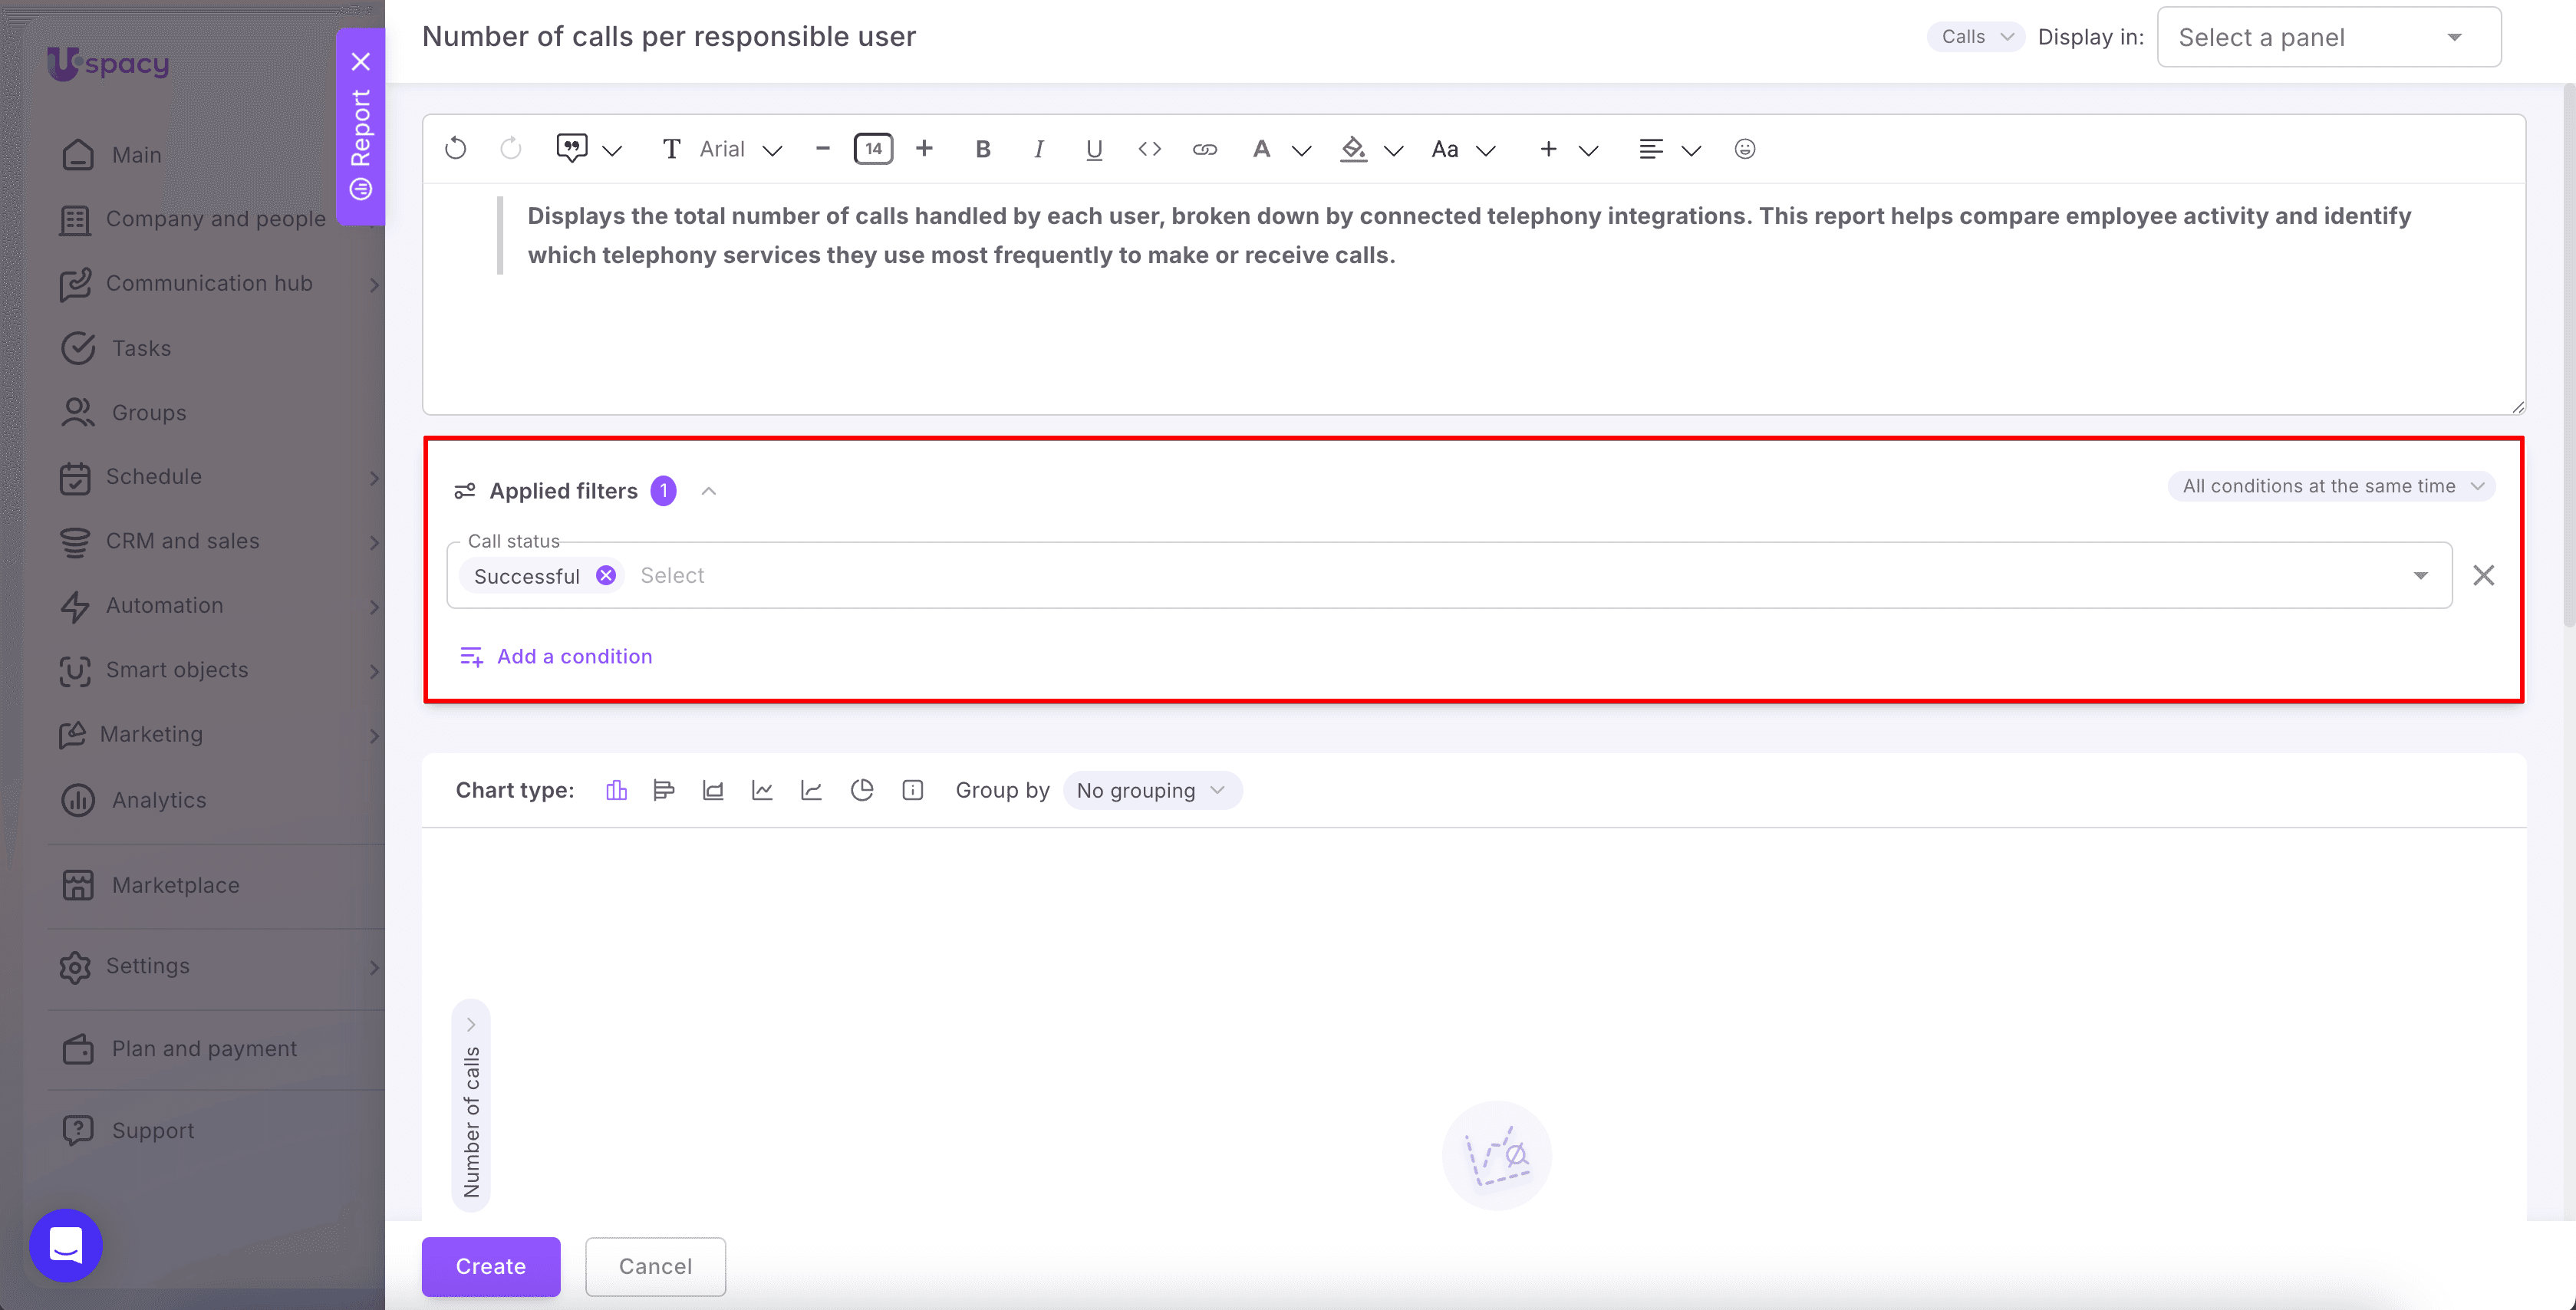The width and height of the screenshot is (2576, 1310).
Task: Close the Report side panel
Action: [x=361, y=61]
